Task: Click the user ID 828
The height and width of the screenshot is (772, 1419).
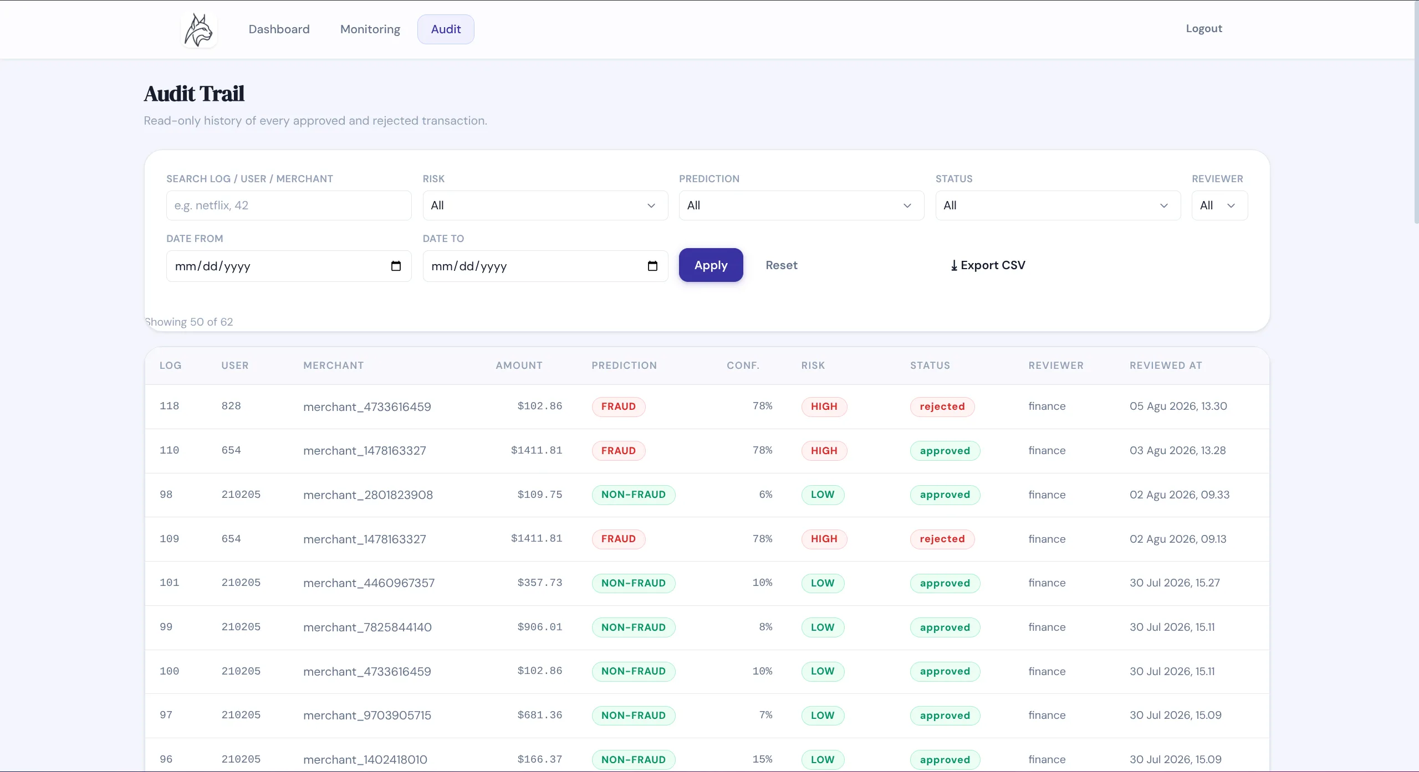Action: (x=231, y=406)
